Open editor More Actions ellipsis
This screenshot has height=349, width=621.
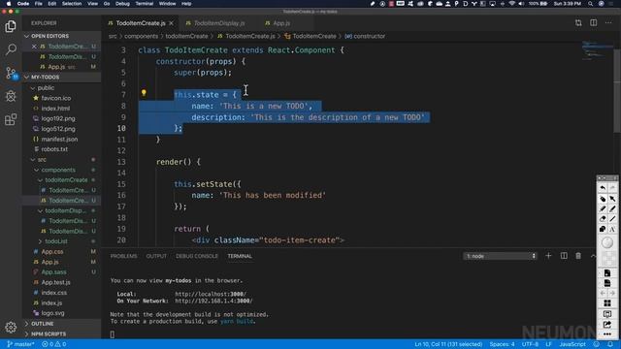click(608, 23)
